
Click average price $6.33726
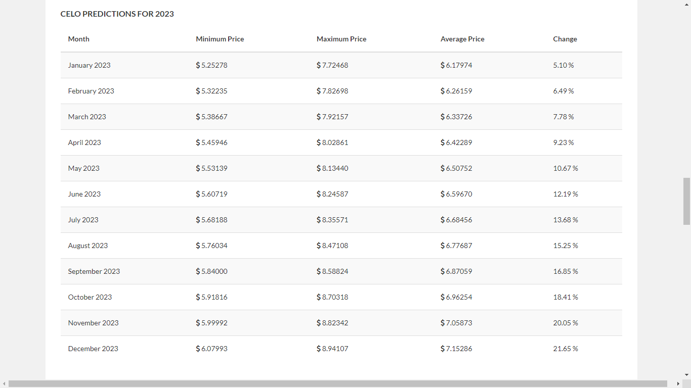456,117
